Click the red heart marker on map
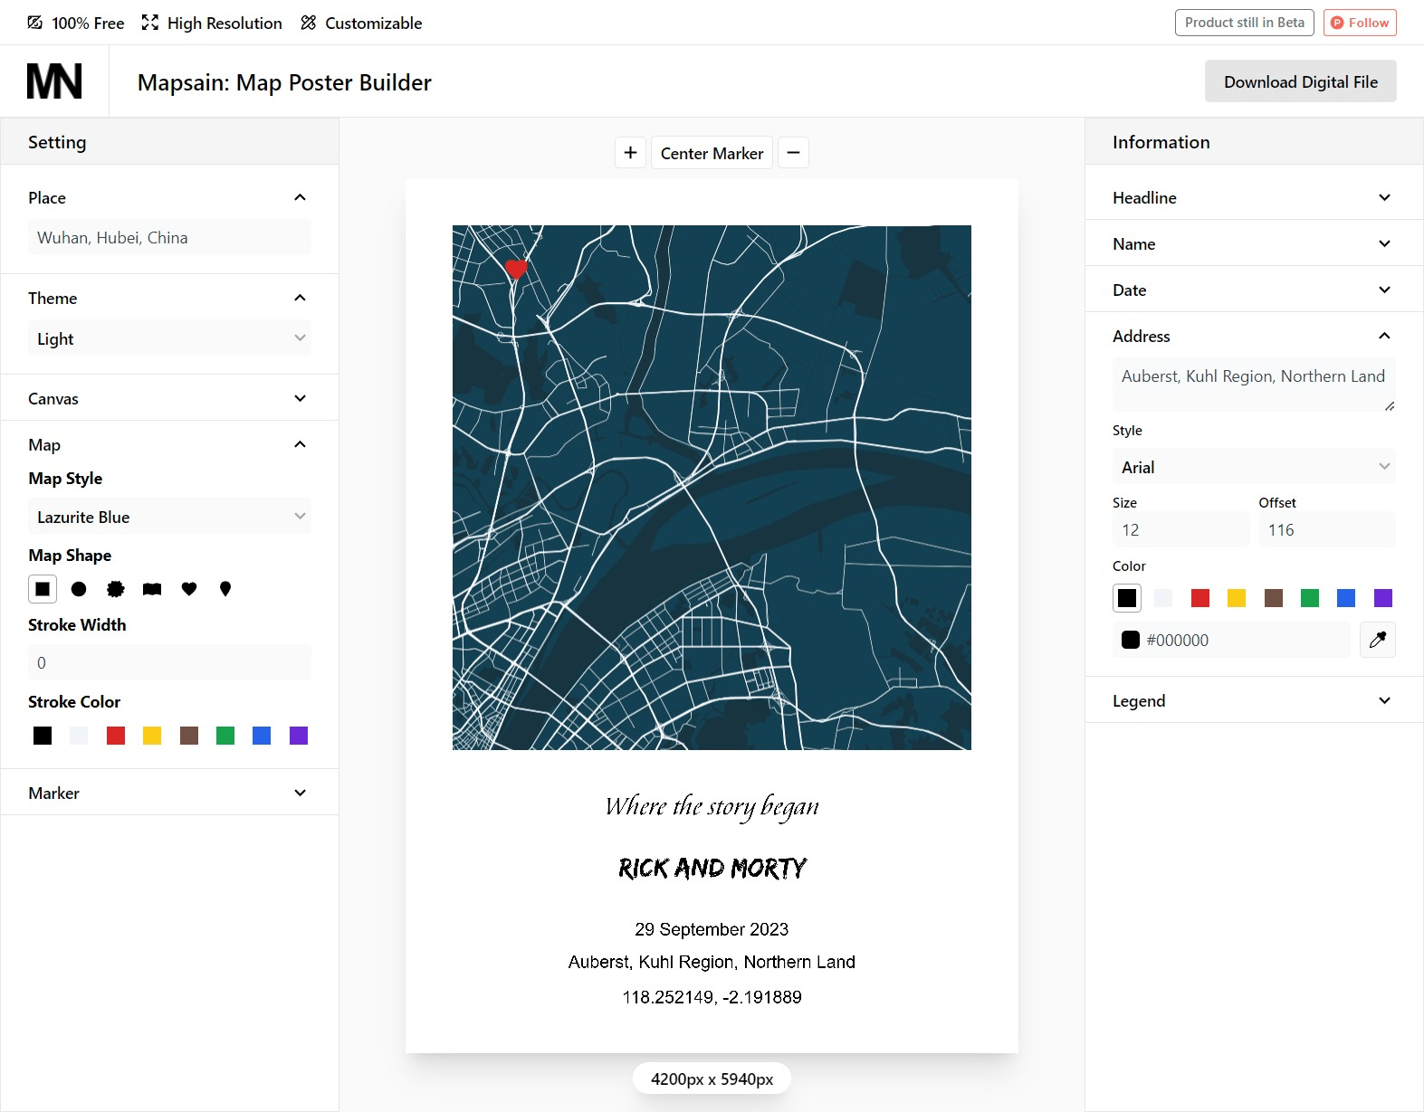This screenshot has height=1112, width=1424. 516,269
